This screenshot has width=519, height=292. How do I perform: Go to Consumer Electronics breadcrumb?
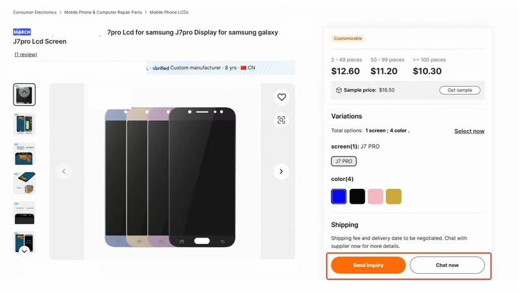pos(35,12)
